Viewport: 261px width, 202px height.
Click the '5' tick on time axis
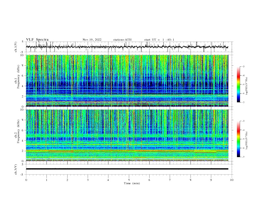pos(129,180)
